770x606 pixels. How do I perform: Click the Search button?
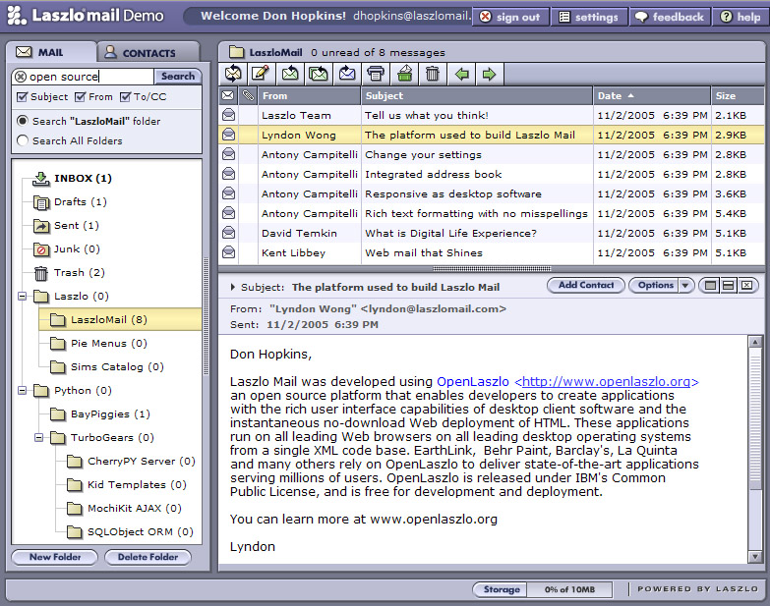178,76
